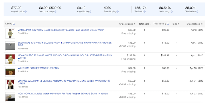Click the Jun 23, 2020 date cell
Image resolution: width=208 pixels, height=103 pixels.
point(196,94)
